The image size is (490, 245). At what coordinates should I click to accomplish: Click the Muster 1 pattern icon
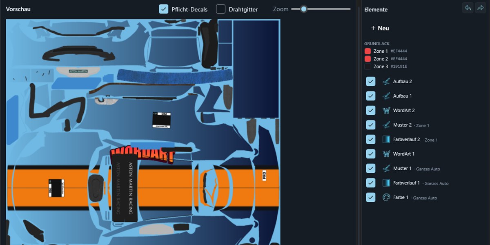(x=386, y=168)
